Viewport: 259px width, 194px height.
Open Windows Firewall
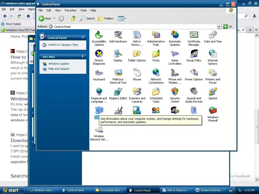click(x=213, y=114)
